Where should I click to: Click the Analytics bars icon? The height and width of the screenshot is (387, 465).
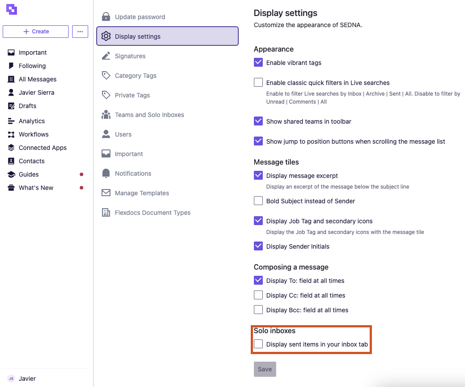(x=11, y=121)
